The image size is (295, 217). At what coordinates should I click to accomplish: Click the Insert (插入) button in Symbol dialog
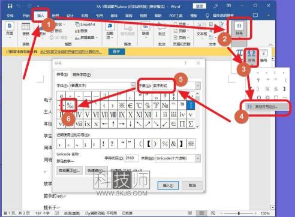point(168,185)
